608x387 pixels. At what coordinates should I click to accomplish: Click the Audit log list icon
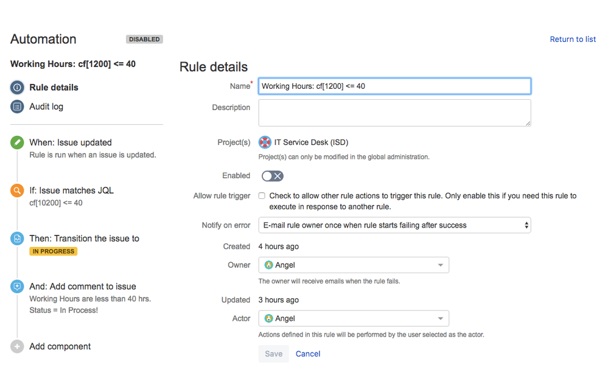click(x=17, y=106)
